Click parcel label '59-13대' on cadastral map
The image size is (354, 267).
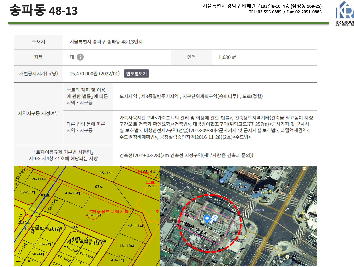point(27,192)
